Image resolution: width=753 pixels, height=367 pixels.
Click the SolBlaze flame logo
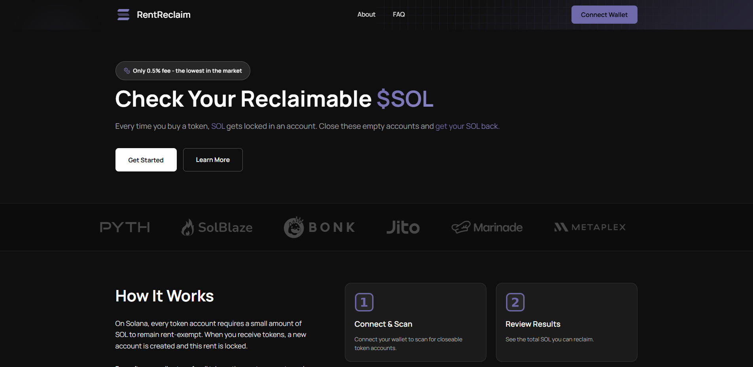coord(187,227)
